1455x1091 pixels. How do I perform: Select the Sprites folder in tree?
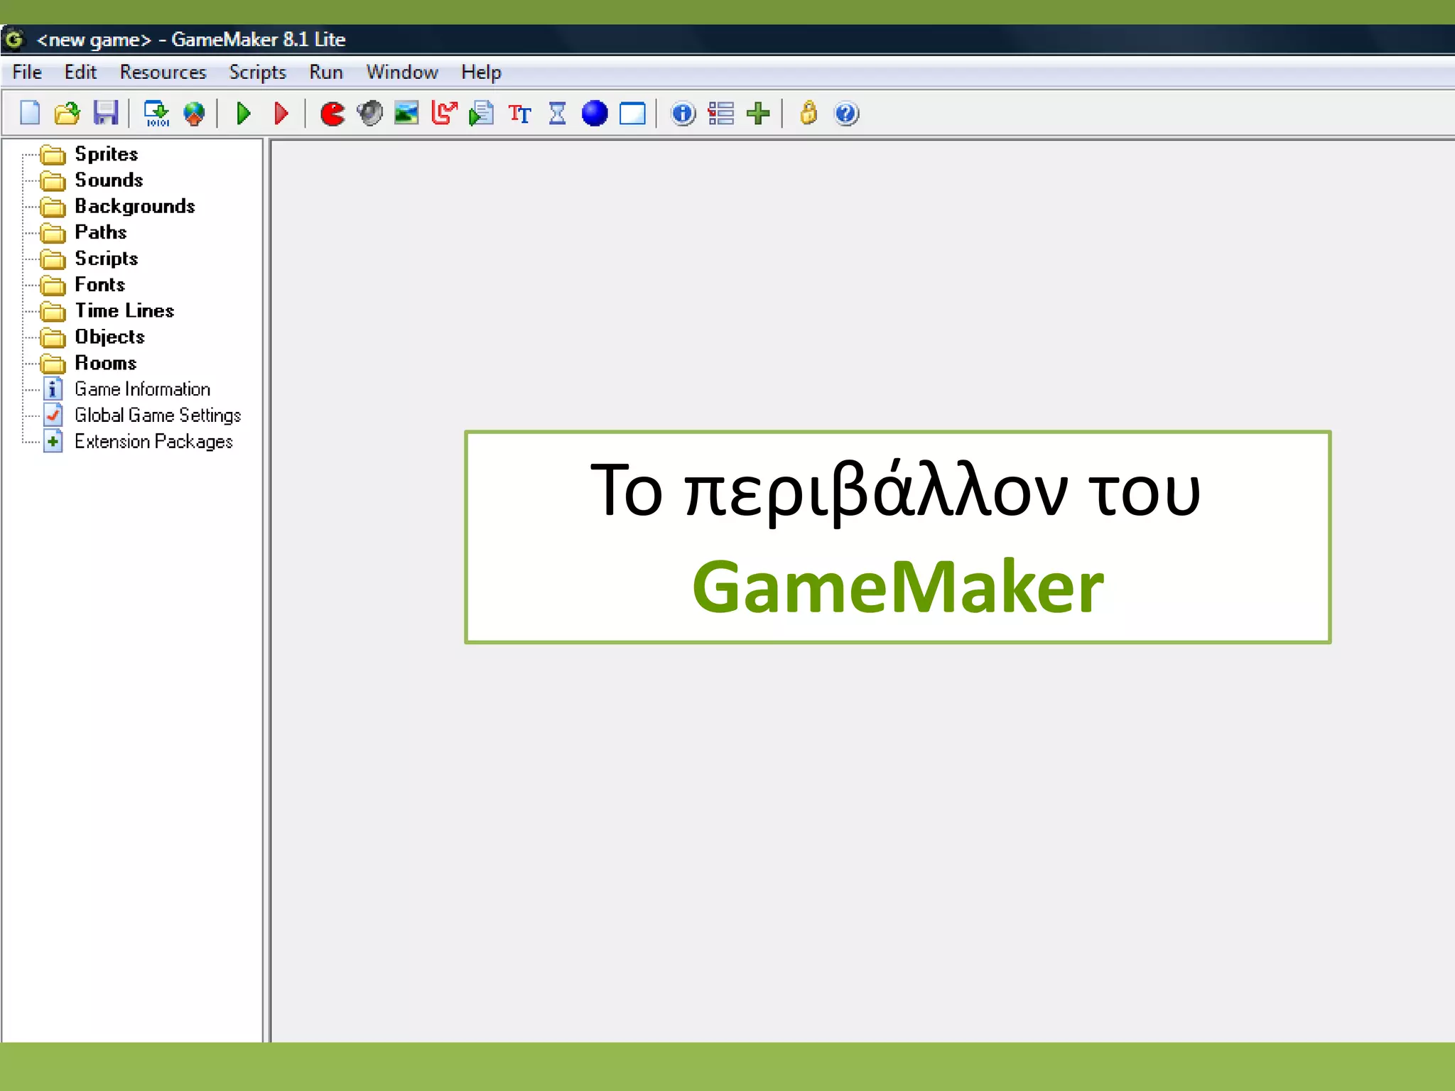(106, 154)
